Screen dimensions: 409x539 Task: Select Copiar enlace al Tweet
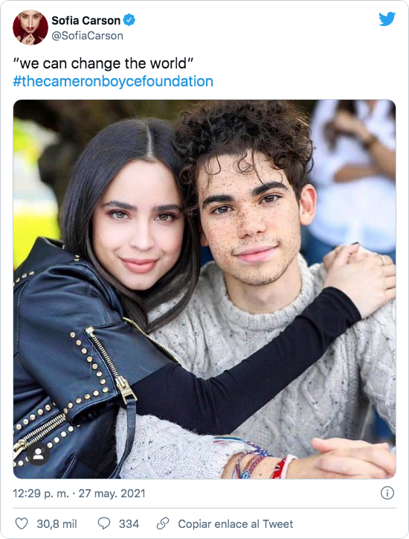pyautogui.click(x=236, y=524)
